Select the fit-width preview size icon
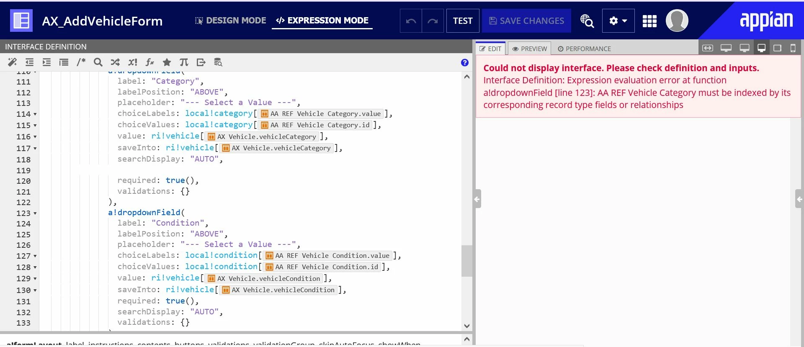 [708, 48]
